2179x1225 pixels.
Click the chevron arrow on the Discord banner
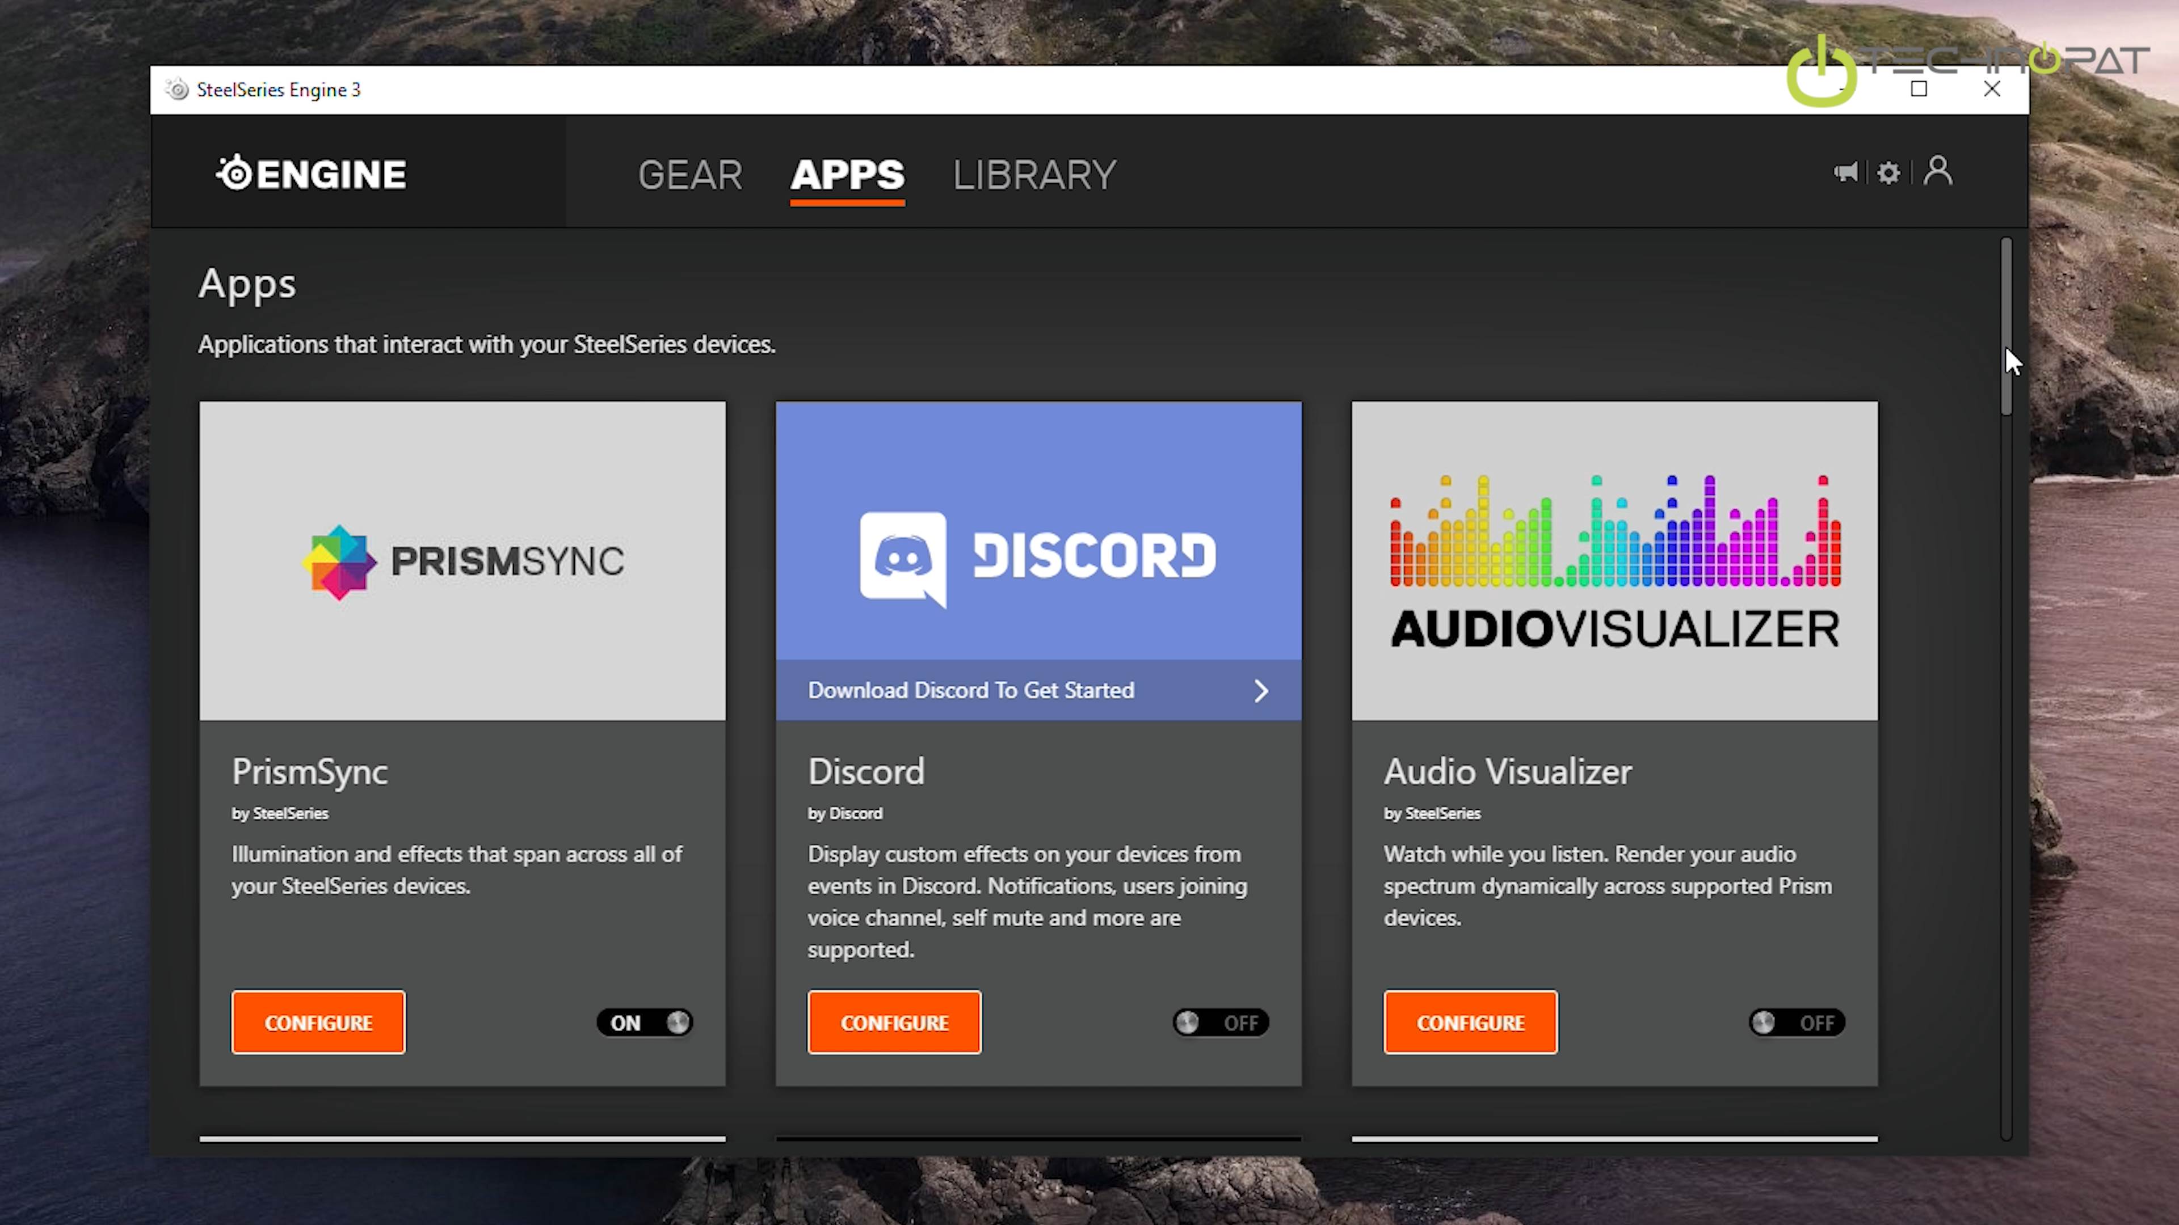click(x=1260, y=691)
